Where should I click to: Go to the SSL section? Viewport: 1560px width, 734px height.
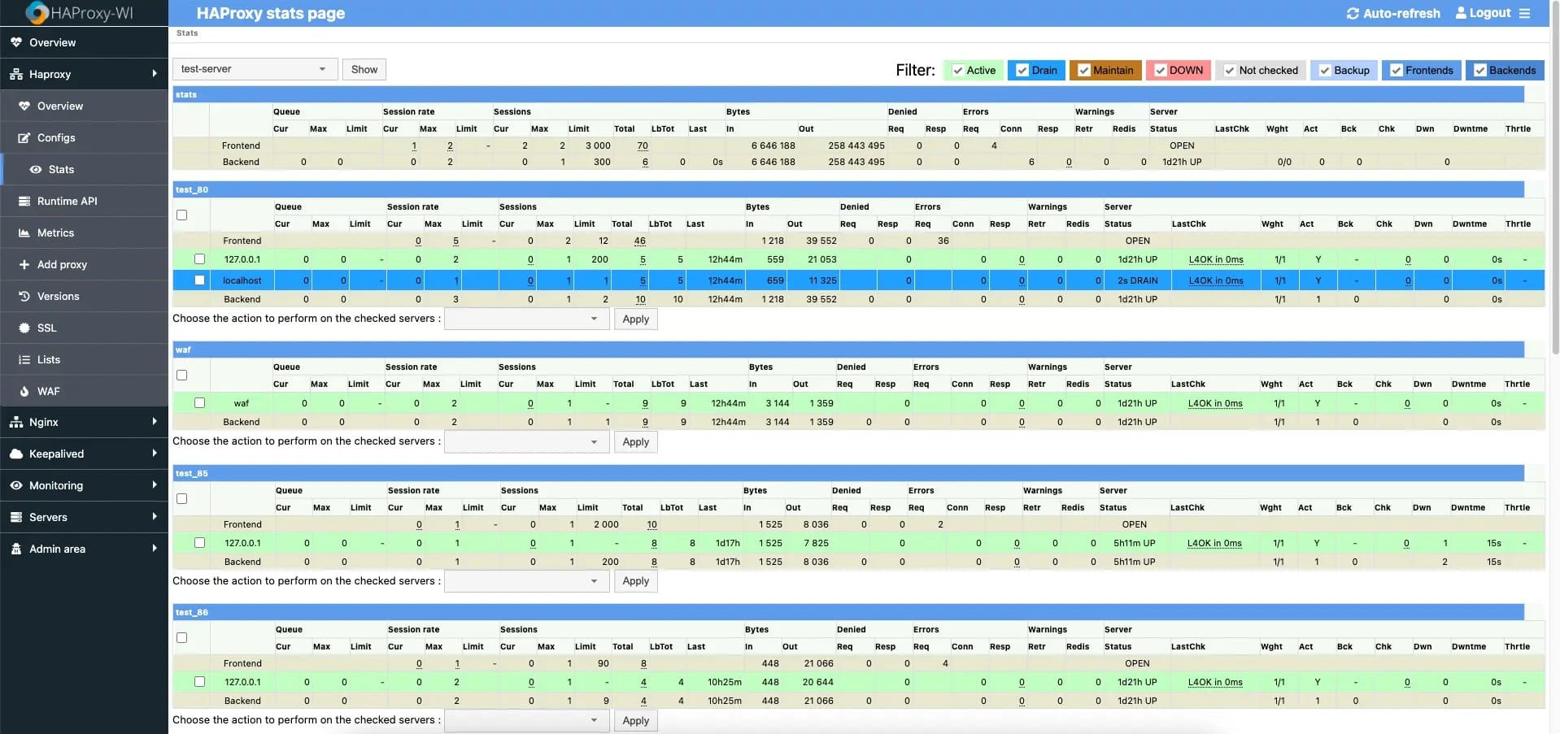point(46,328)
